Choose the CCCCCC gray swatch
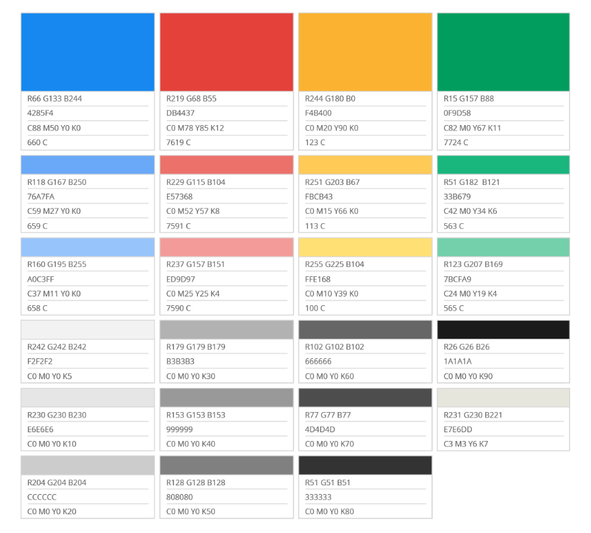The height and width of the screenshot is (533, 591). point(88,465)
